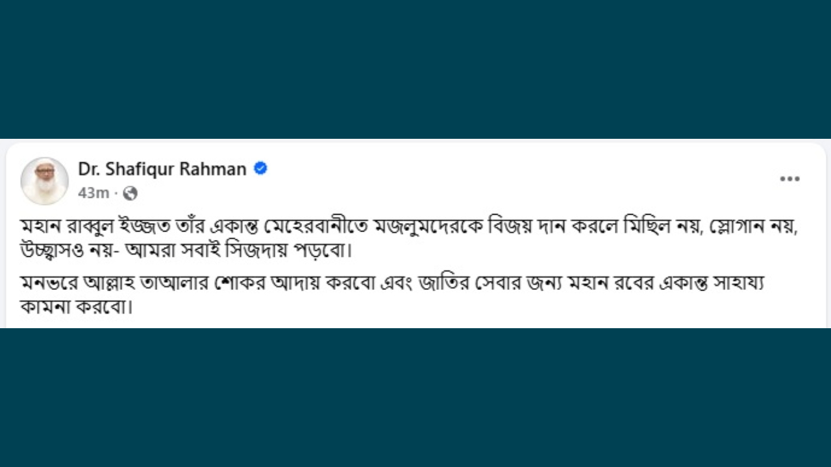Open the post's three-dot options menu
Image resolution: width=831 pixels, height=467 pixels.
(x=789, y=179)
